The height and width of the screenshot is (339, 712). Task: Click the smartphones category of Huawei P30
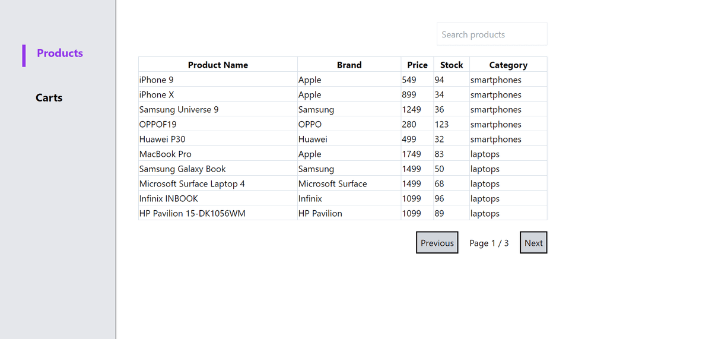tap(495, 139)
